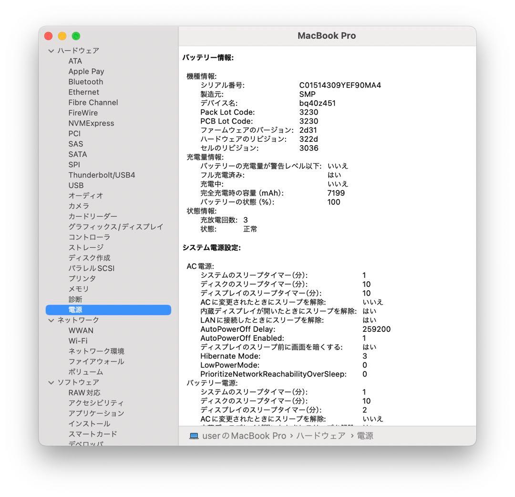Collapse the ネットワーク section
This screenshot has width=515, height=497.
pos(51,320)
